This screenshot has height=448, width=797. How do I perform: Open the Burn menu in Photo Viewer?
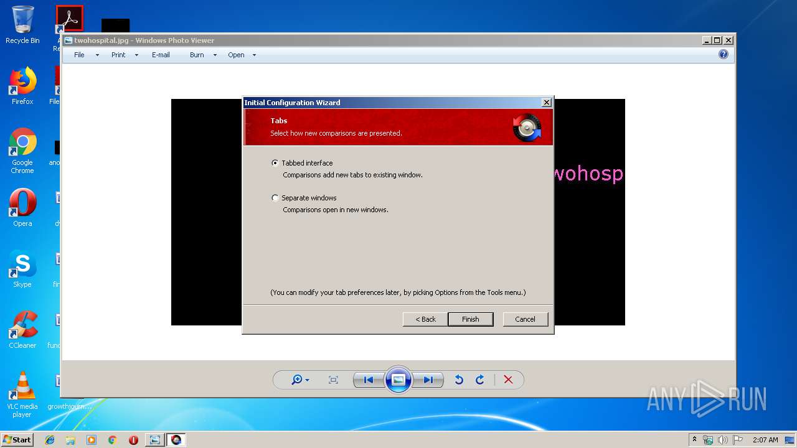click(197, 55)
